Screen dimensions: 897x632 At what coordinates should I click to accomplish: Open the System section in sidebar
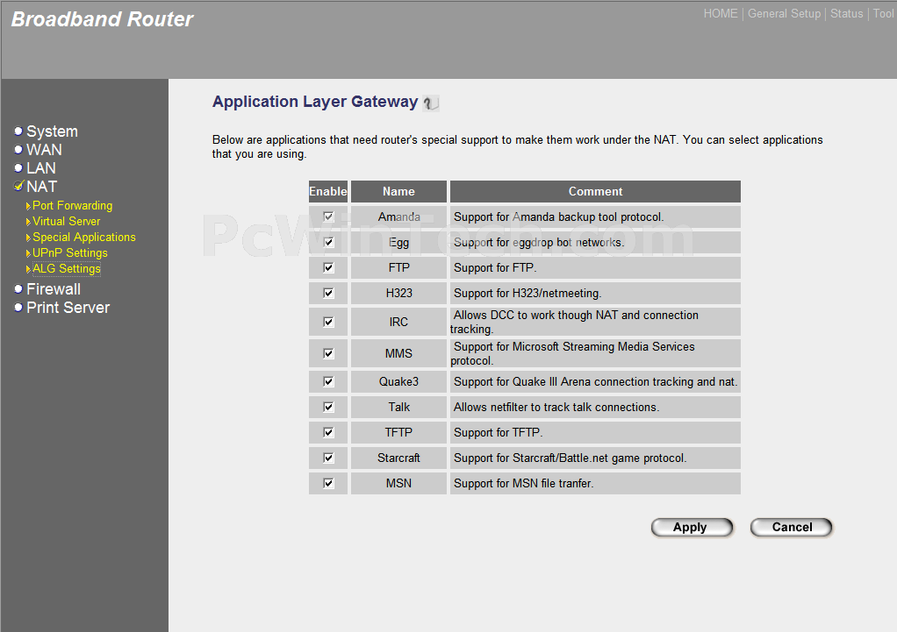point(52,131)
